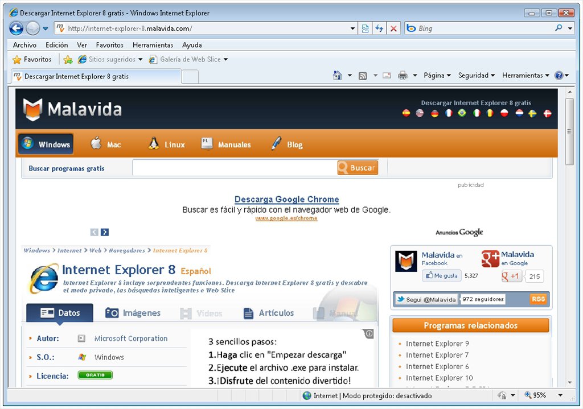Click the vertical scrollbar thumb
583x409 pixels.
(x=569, y=131)
